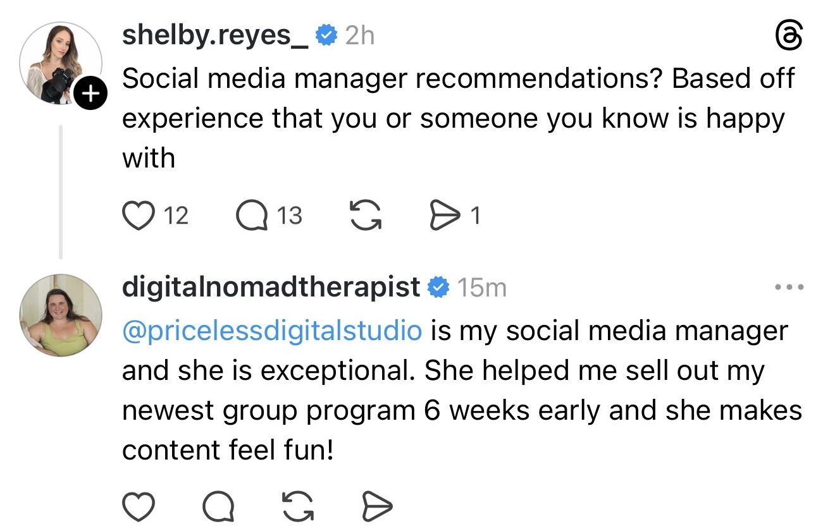
Task: Open the reply via its 15m timestamp
Action: pos(481,288)
